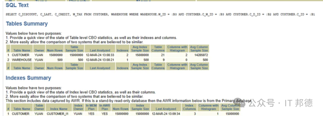Click Table Sample Size header above the CUSTOMER row
The height and width of the screenshot is (116, 323).
74,49
